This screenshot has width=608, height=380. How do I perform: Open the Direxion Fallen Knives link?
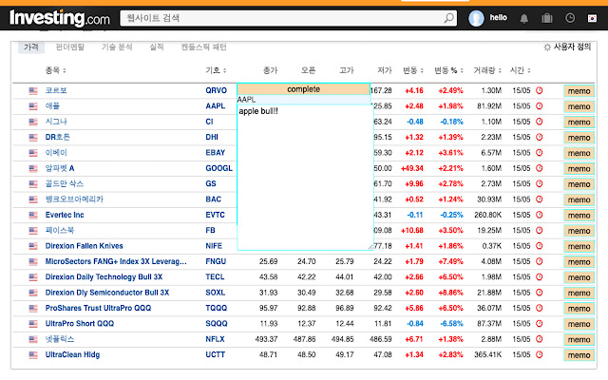coord(84,246)
